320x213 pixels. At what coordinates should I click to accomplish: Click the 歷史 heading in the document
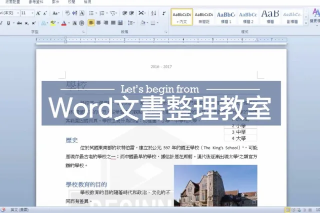point(71,140)
